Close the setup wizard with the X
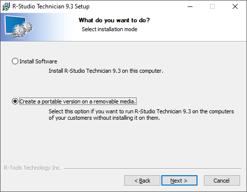 click(x=235, y=6)
